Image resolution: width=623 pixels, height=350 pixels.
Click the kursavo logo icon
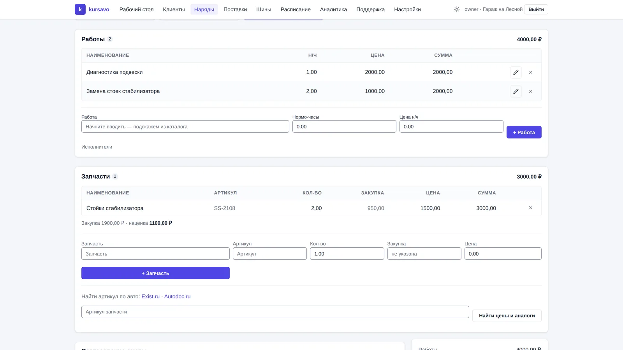click(x=80, y=9)
